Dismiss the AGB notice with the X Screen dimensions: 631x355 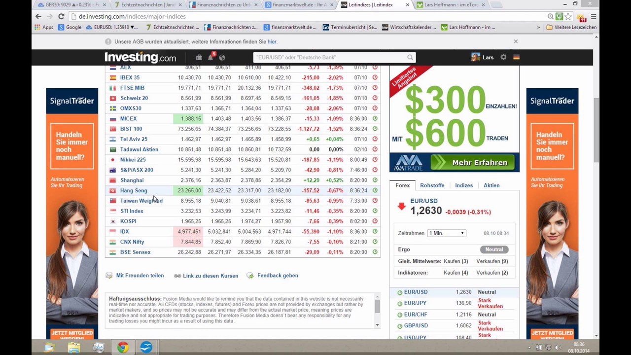point(516,41)
